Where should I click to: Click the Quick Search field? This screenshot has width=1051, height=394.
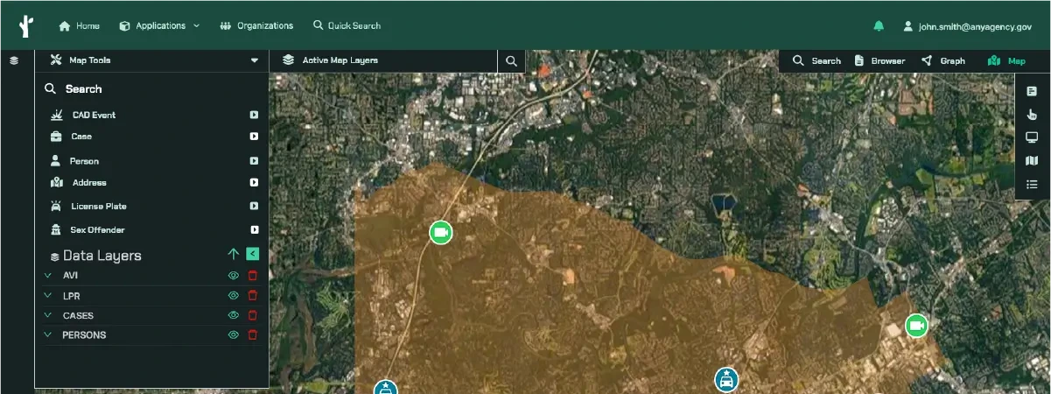pos(347,26)
